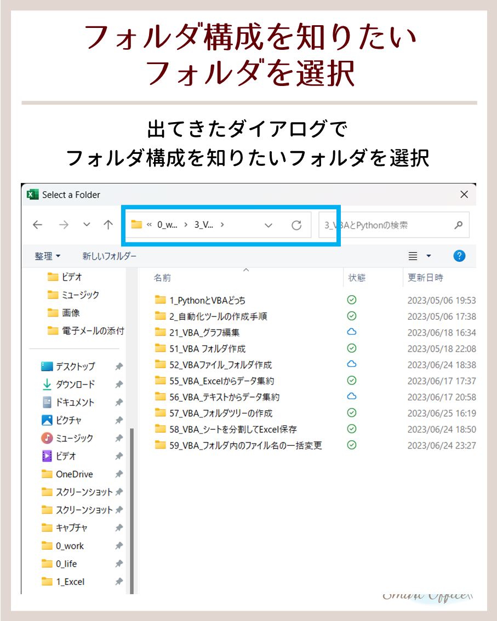The width and height of the screenshot is (497, 621).
Task: Refresh the folder view
Action: point(296,226)
